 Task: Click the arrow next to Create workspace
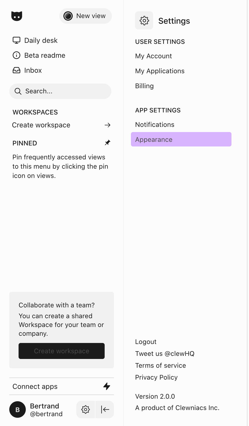click(x=108, y=125)
